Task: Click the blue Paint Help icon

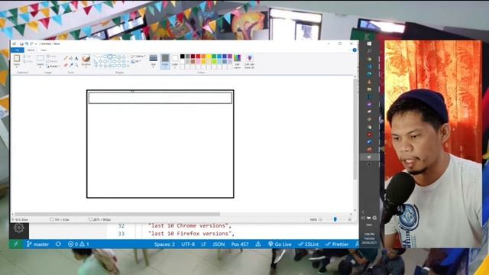Action: 355,50
